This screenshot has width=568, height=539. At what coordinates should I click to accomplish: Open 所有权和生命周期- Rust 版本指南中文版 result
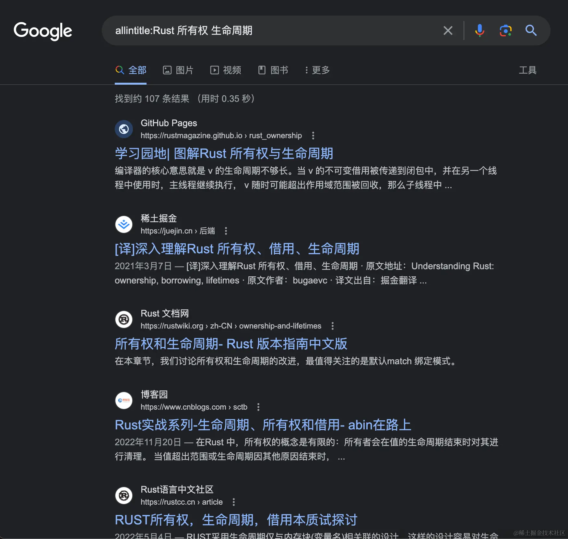click(x=231, y=344)
